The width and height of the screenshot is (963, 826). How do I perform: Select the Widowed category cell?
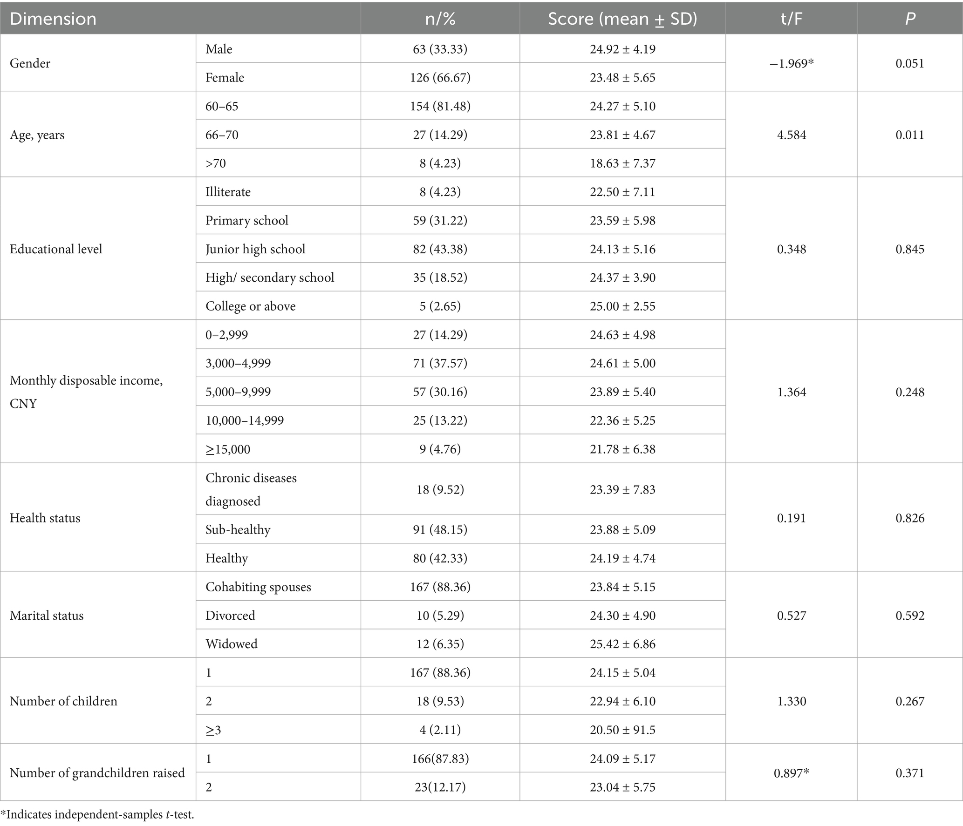(x=232, y=644)
